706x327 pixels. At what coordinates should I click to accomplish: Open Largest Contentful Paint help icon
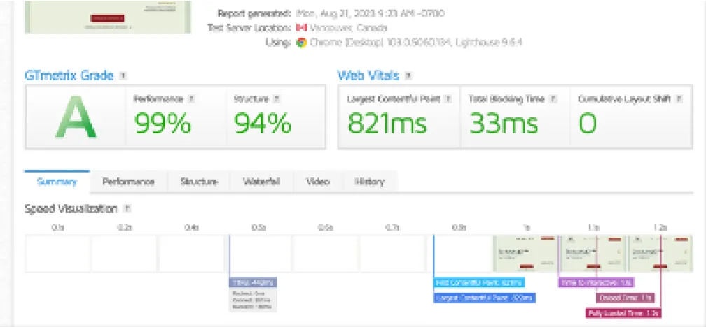click(448, 99)
